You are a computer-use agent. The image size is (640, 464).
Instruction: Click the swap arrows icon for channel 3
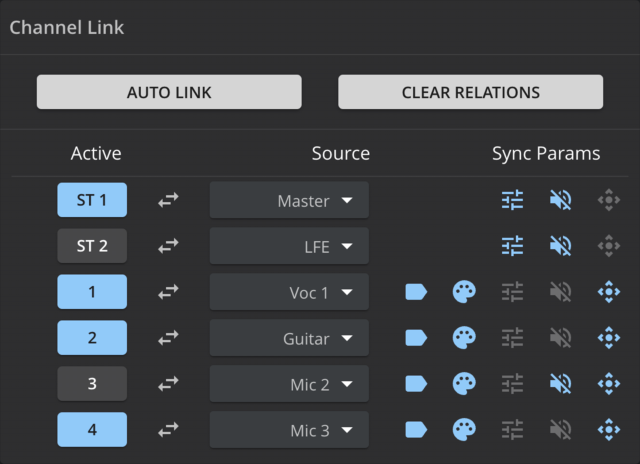[x=168, y=384]
